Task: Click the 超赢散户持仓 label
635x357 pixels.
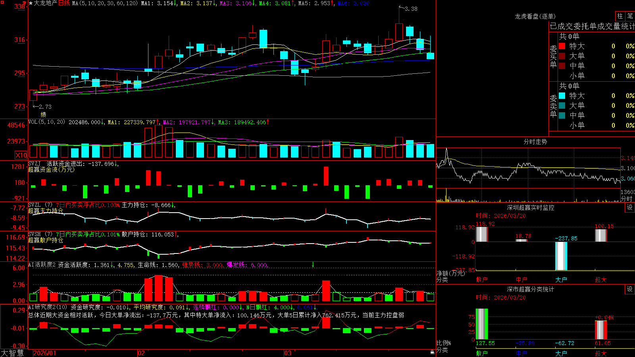Action: (46, 240)
